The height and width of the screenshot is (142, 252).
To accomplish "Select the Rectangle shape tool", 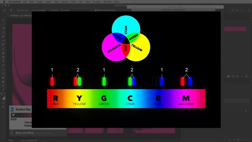I will click(x=3, y=74).
